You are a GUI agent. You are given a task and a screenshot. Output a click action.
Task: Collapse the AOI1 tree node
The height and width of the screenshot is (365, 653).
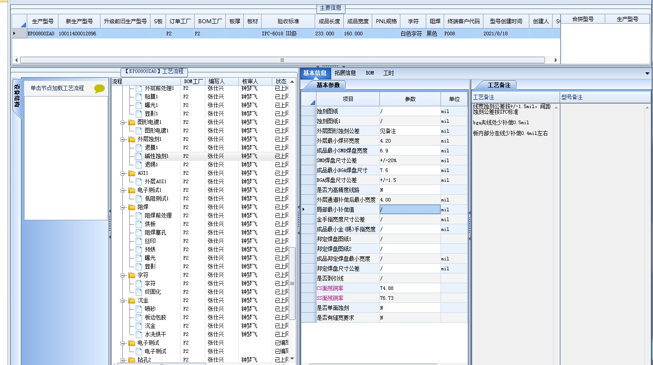click(123, 173)
